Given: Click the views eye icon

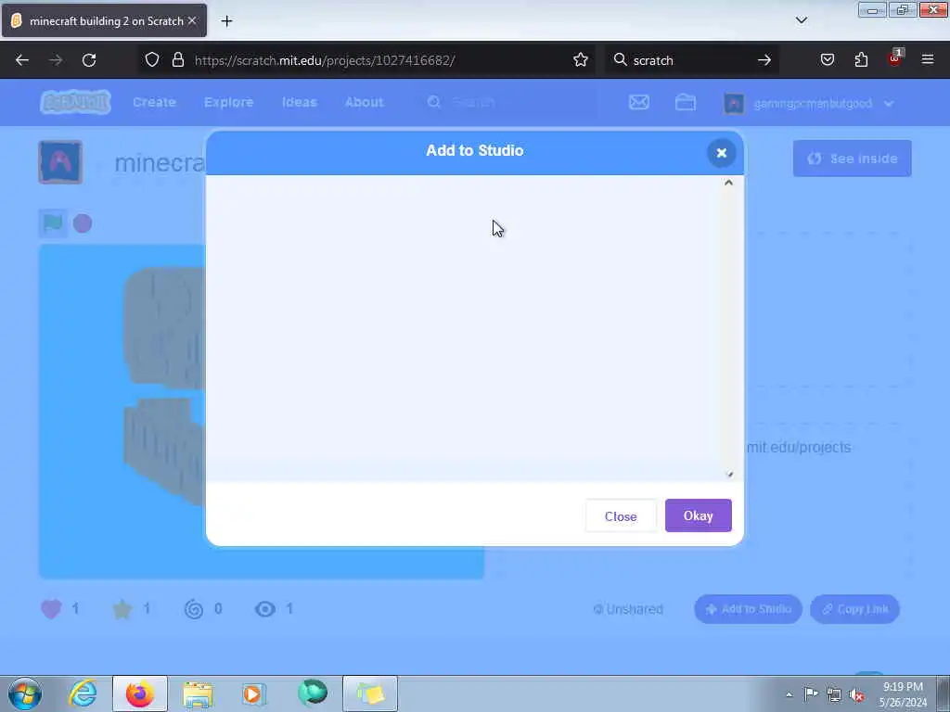Looking at the screenshot, I should click(x=264, y=609).
